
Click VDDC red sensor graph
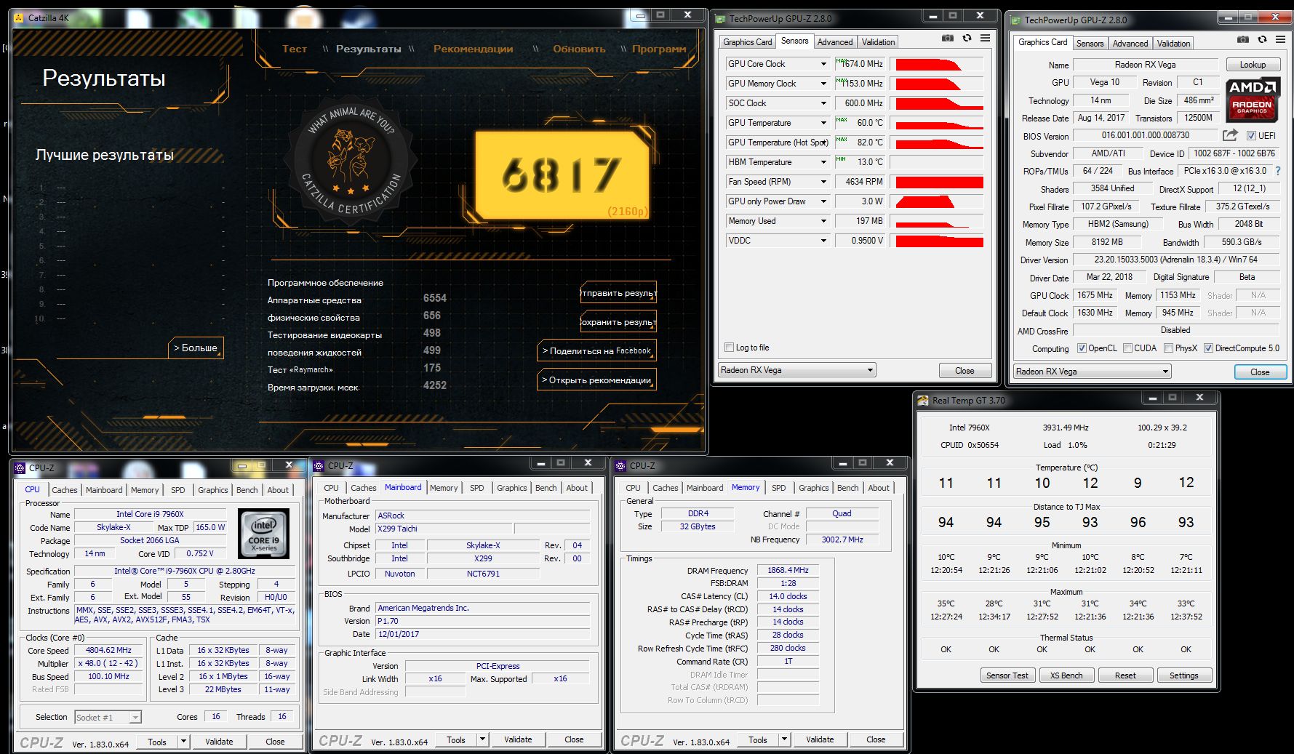(938, 241)
